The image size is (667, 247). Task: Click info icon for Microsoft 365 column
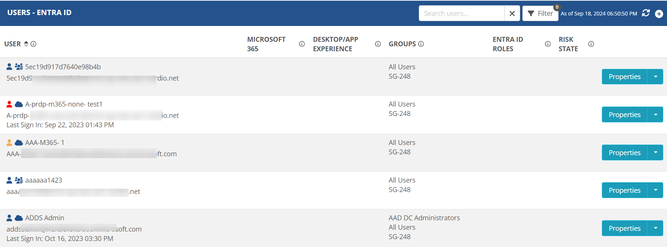(302, 44)
